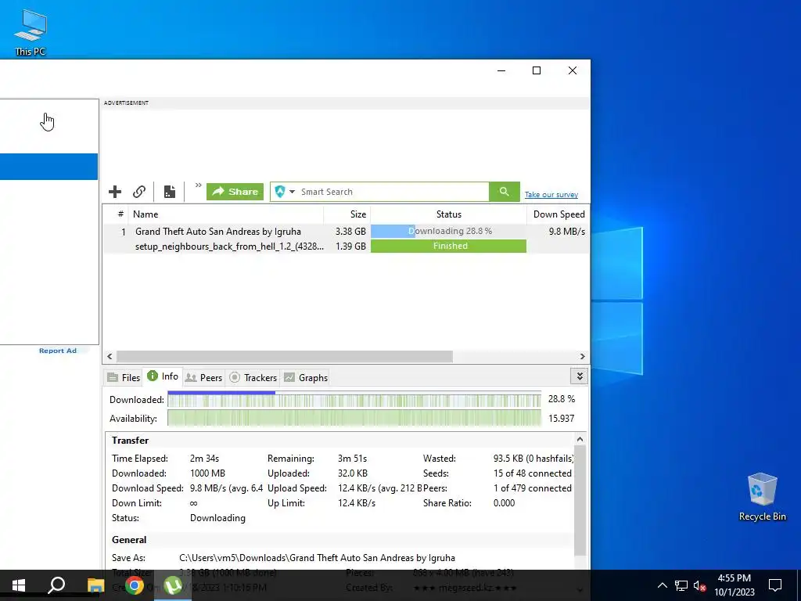This screenshot has height=601, width=801.
Task: Sort torrents by Down Speed column
Action: (559, 214)
